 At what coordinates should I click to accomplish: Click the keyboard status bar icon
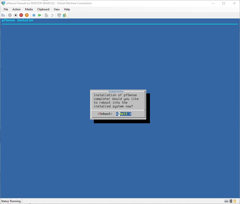(x=226, y=201)
